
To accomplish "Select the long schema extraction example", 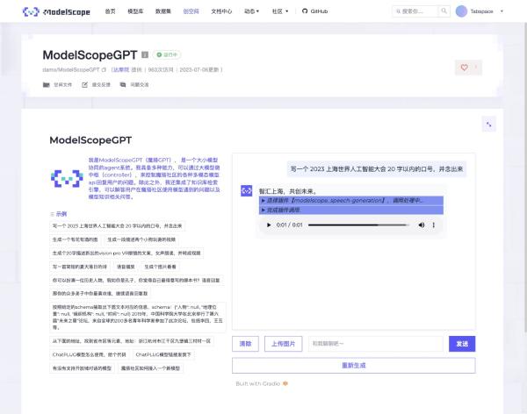I will coord(138,317).
